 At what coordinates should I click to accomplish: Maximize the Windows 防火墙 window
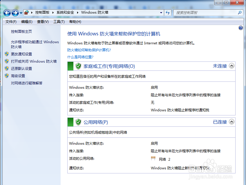point(226,3)
